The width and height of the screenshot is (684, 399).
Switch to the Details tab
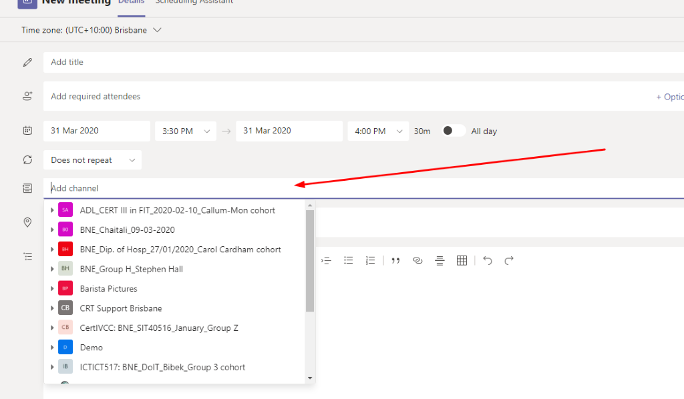(x=132, y=3)
